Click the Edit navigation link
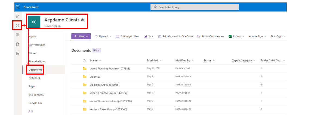 [31, 111]
